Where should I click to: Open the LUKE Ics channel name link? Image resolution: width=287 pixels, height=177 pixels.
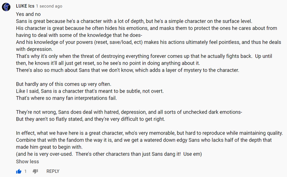25,6
